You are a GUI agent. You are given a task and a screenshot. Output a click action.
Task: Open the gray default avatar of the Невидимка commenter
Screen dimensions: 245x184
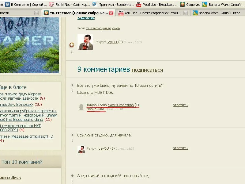(81, 107)
